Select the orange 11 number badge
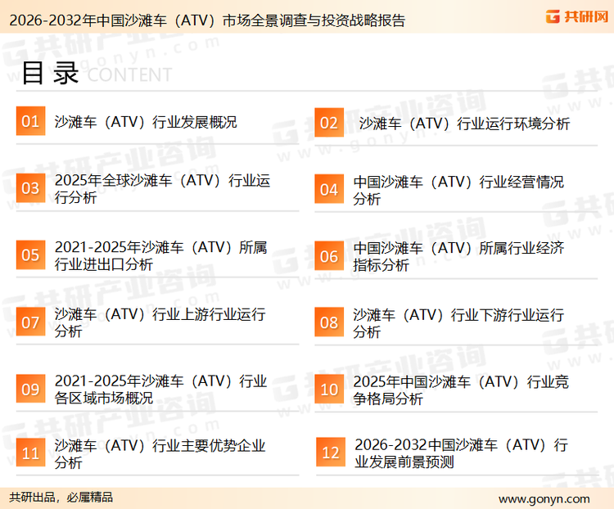Image resolution: width=614 pixels, height=509 pixels. (30, 453)
